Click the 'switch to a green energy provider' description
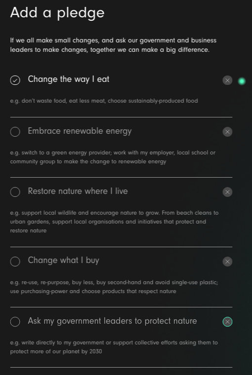Screen dimensions: 252x375 (x=113, y=157)
